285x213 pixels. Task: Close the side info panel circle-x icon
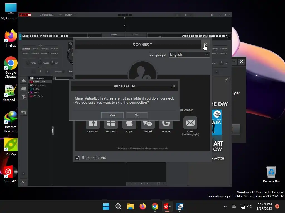[x=227, y=80]
